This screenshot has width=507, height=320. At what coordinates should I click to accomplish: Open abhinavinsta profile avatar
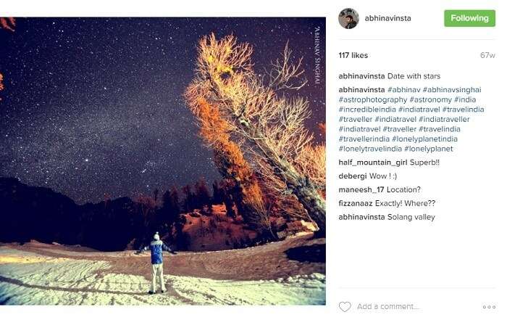348,18
